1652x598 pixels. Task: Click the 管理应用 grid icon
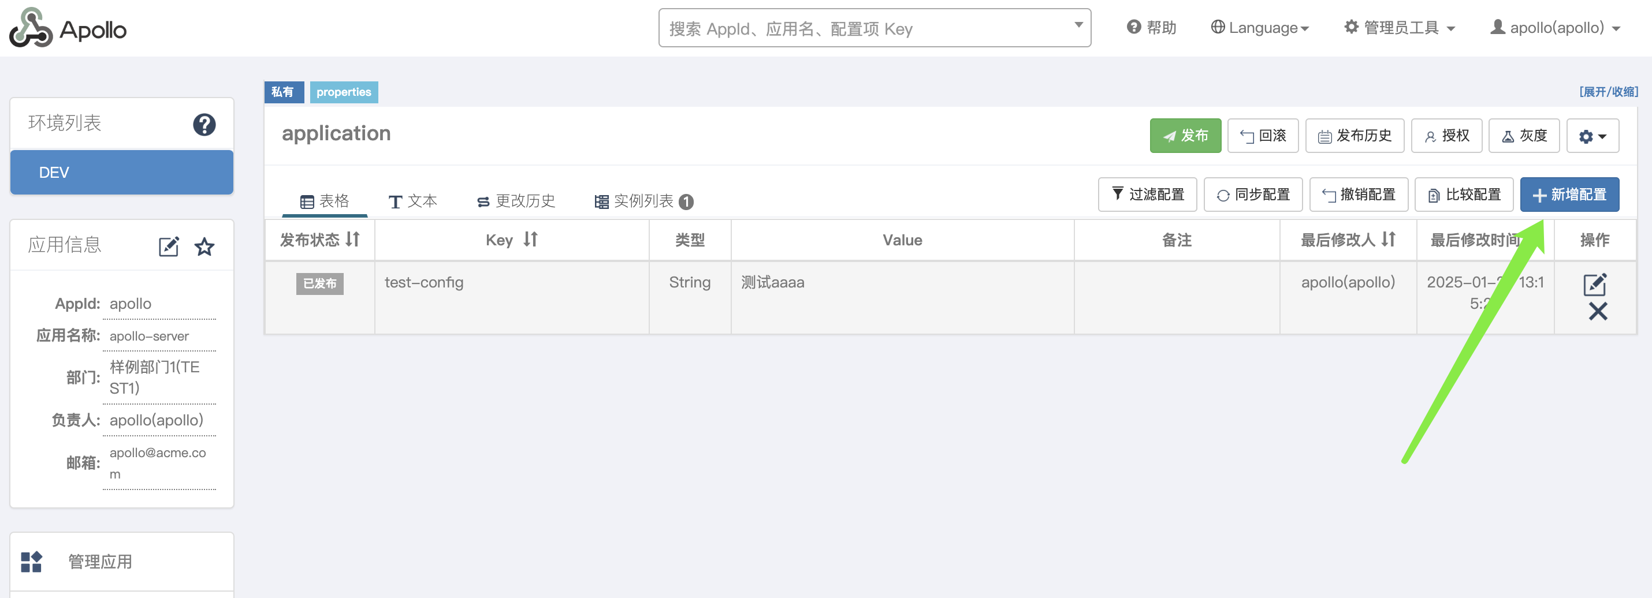[31, 562]
